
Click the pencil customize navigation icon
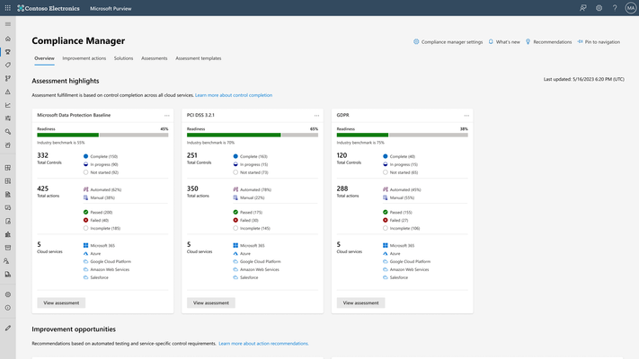(x=8, y=328)
